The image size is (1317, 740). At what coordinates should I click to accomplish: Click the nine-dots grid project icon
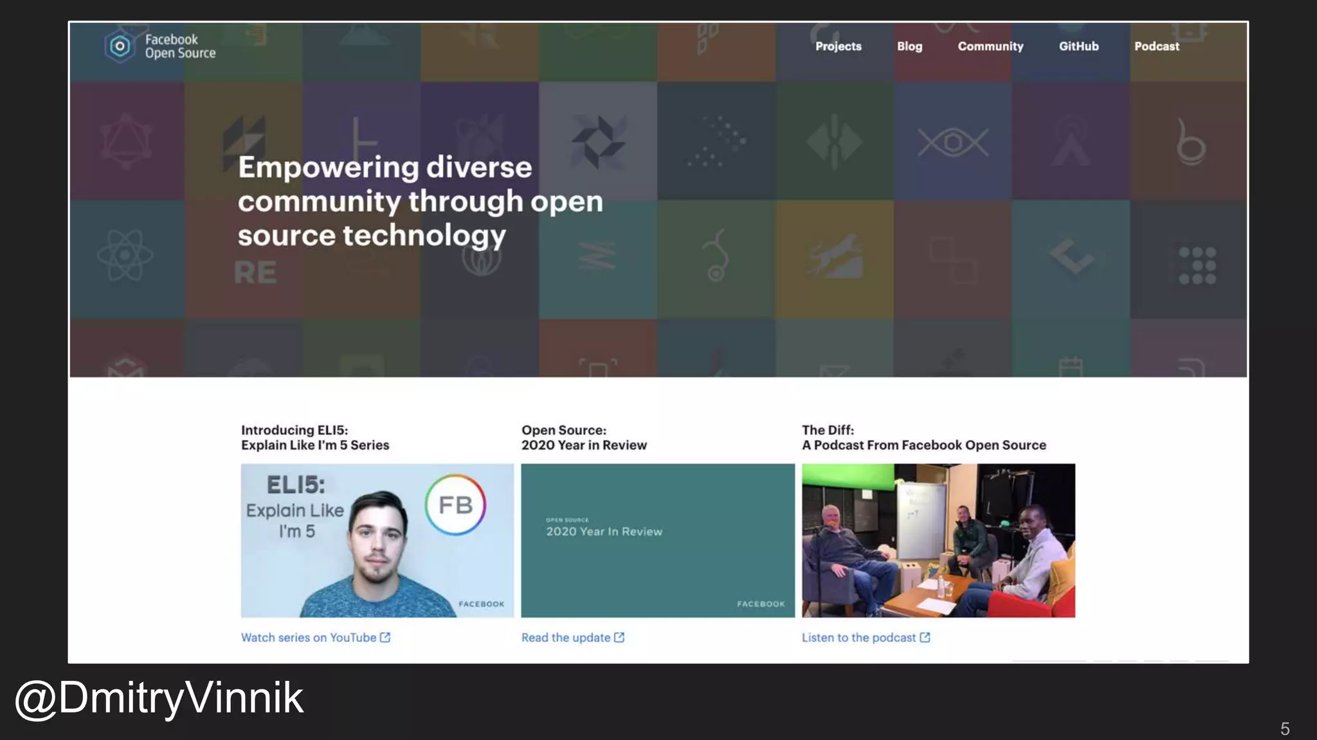(x=1196, y=265)
